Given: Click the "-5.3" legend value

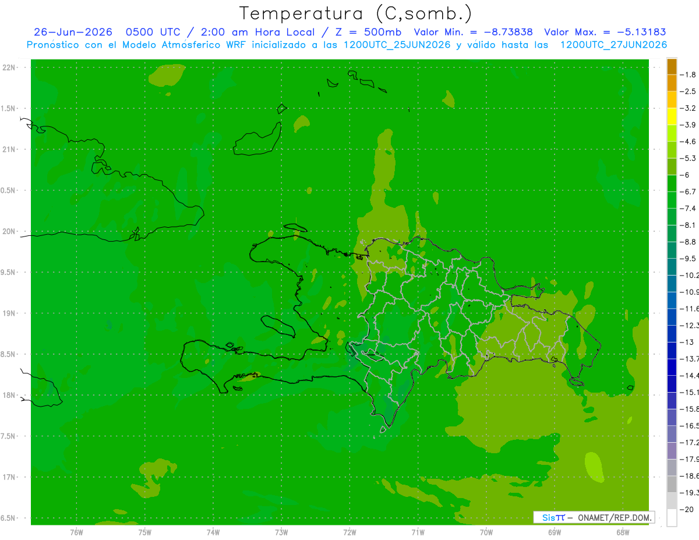Looking at the screenshot, I should [688, 158].
